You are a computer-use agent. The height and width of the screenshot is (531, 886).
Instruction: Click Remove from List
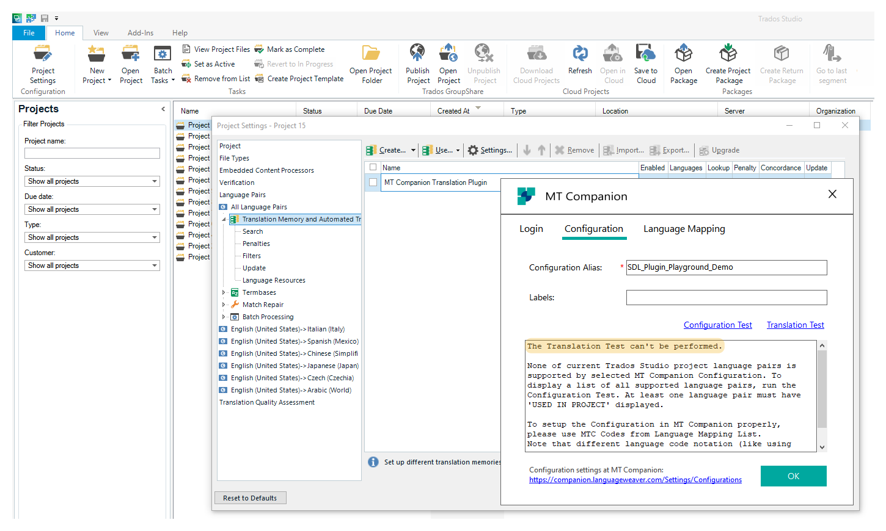(x=216, y=79)
